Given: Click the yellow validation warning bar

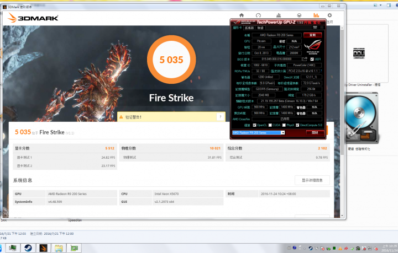Looking at the screenshot, I should click(171, 117).
